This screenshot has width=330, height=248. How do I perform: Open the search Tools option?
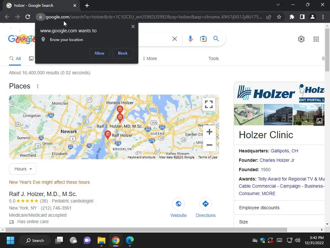[213, 59]
